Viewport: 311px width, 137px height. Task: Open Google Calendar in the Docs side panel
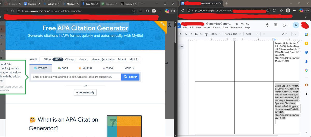(x=306, y=34)
